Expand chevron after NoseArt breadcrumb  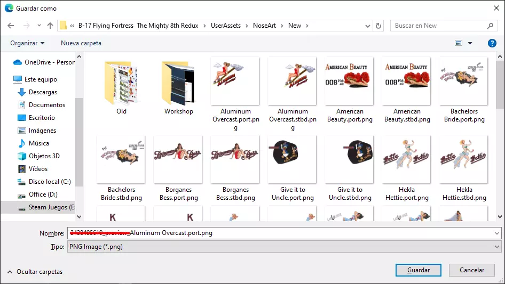pyautogui.click(x=282, y=26)
